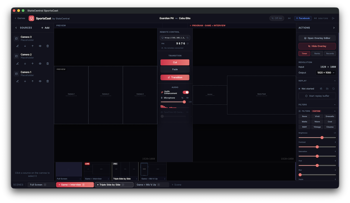Click the remote control URL field
The image size is (350, 203).
(175, 38)
